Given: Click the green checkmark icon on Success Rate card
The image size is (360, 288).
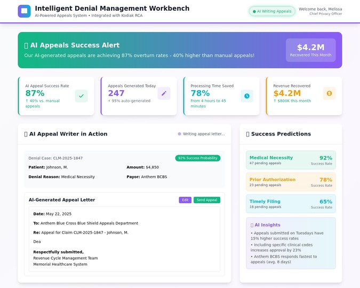Looking at the screenshot, I should point(81,96).
